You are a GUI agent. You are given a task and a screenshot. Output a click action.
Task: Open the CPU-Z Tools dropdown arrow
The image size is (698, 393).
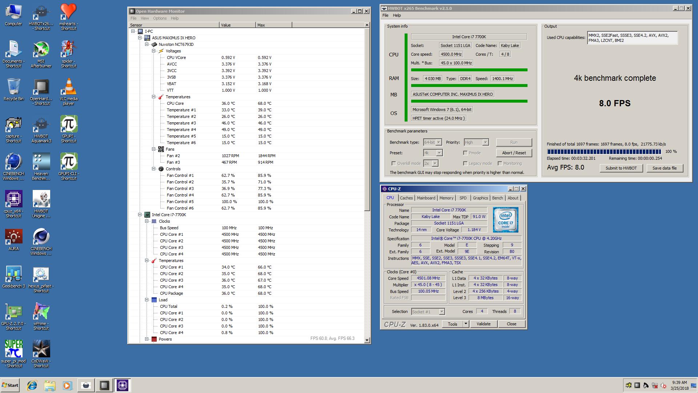(x=466, y=324)
